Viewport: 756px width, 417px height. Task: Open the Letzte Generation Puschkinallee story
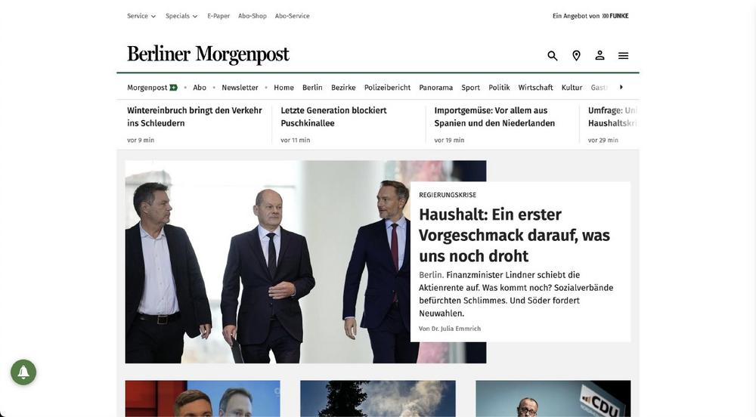pyautogui.click(x=333, y=116)
